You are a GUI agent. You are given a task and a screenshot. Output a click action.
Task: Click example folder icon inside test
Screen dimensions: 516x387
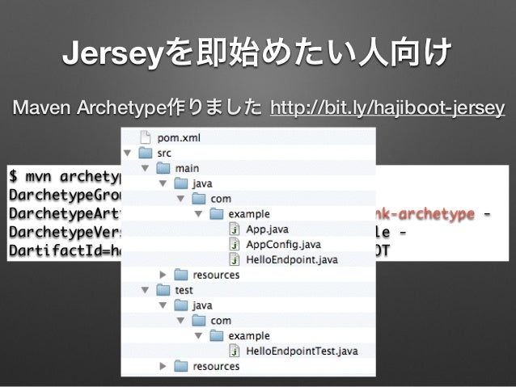point(217,336)
